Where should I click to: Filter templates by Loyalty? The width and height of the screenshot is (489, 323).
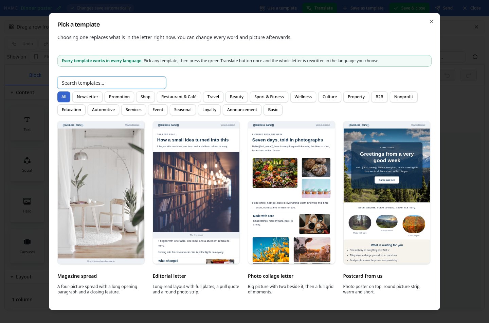click(x=209, y=110)
